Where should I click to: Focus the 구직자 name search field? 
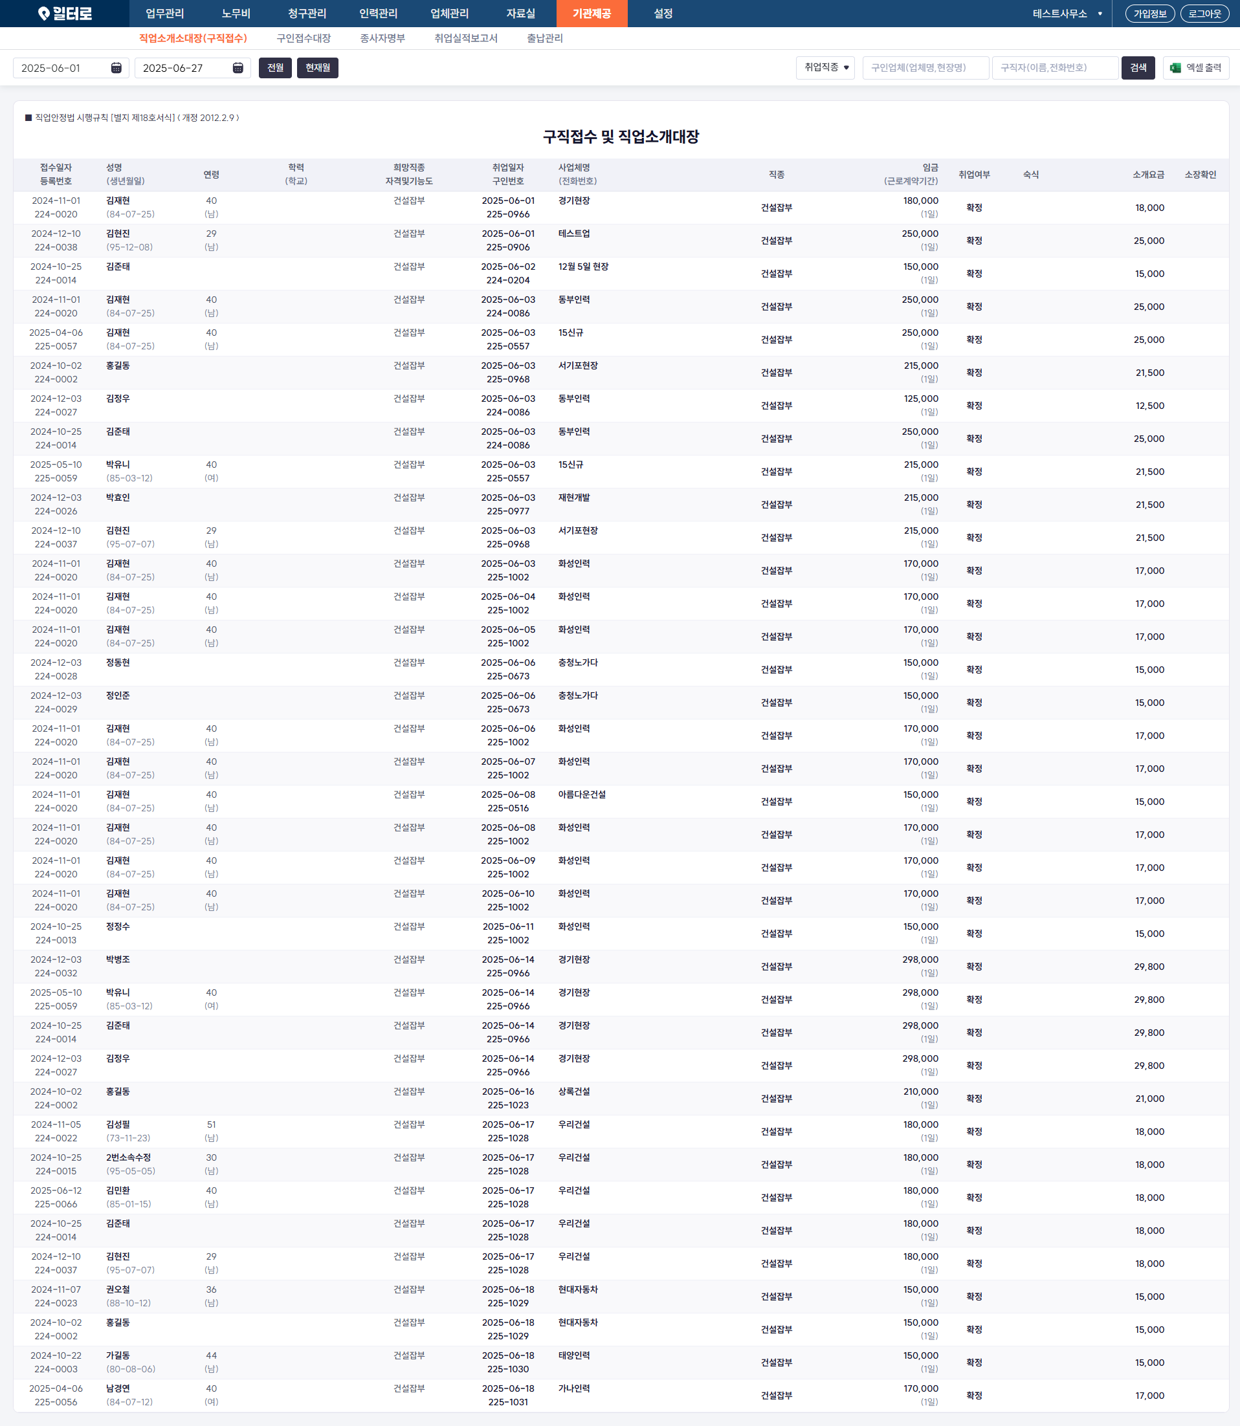tap(1054, 68)
